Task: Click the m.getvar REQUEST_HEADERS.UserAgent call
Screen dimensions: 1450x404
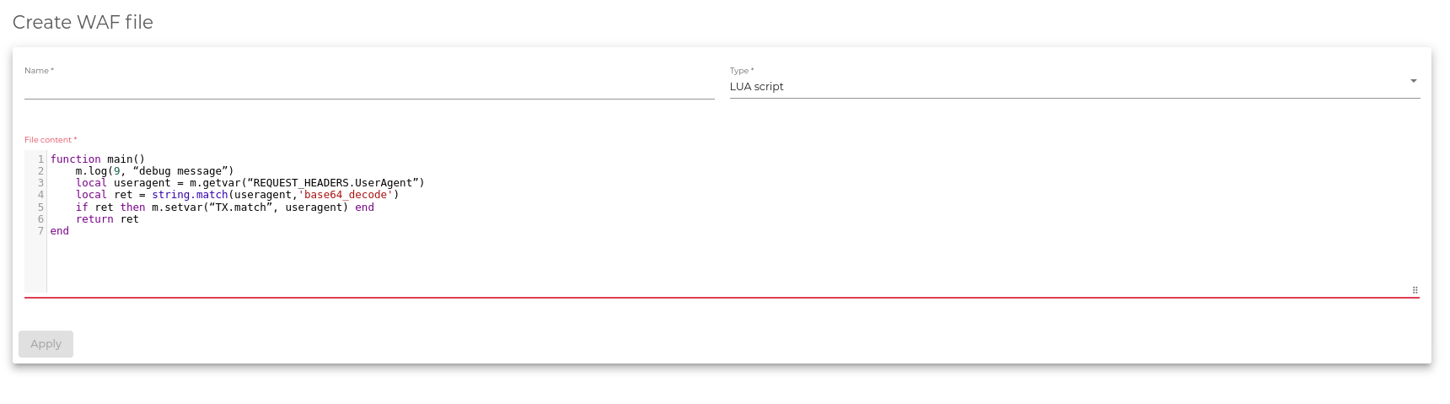Action: point(307,183)
